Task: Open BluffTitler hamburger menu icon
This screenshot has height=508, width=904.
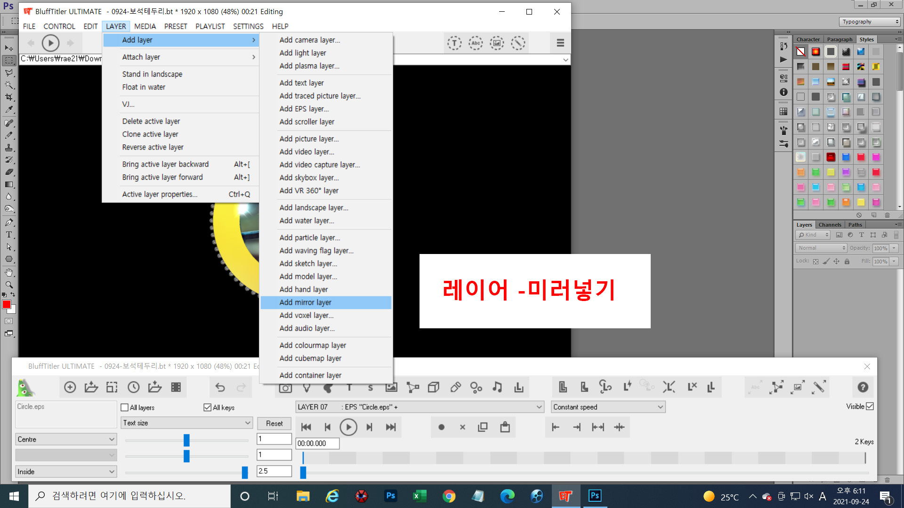Action: click(560, 43)
